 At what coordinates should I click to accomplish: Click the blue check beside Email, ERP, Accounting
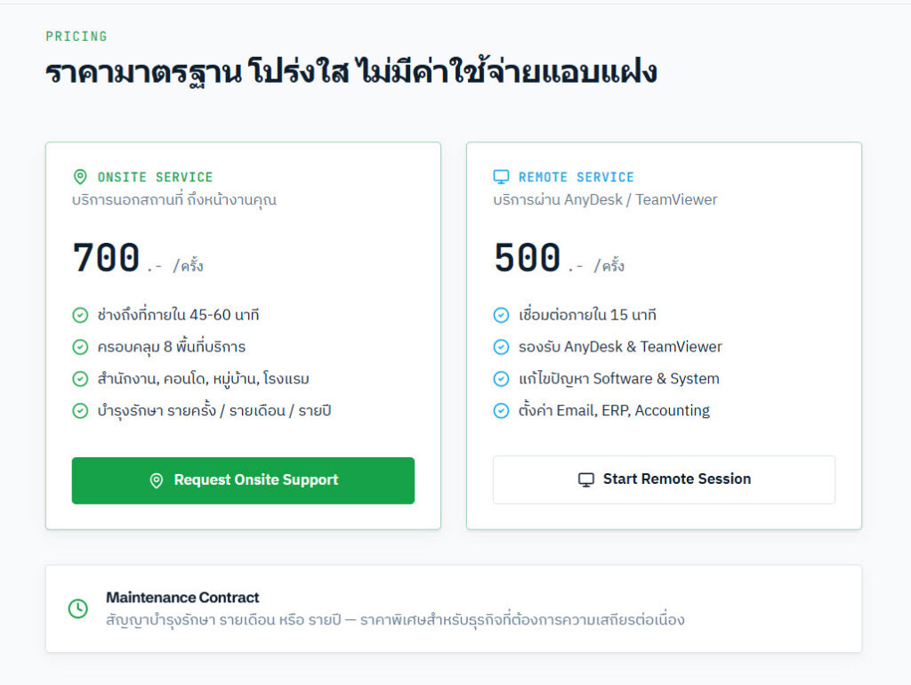tap(501, 411)
